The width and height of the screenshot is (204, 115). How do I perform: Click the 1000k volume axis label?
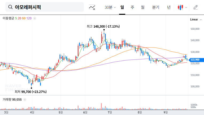(194, 105)
